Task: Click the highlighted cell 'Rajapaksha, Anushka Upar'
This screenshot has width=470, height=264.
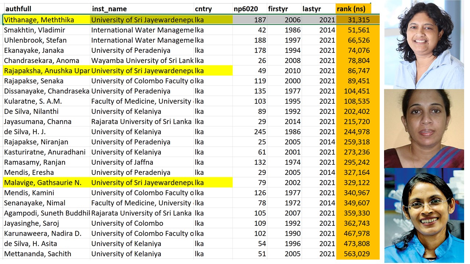Action: 47,71
